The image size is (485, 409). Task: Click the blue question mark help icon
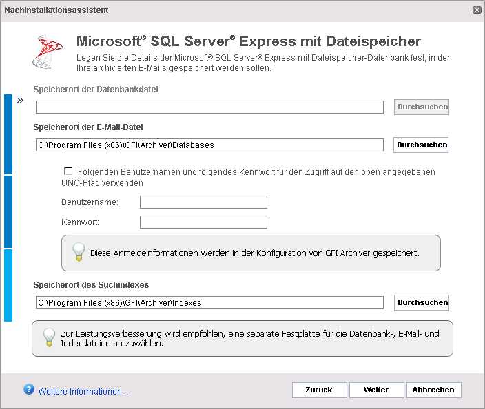tap(29, 389)
